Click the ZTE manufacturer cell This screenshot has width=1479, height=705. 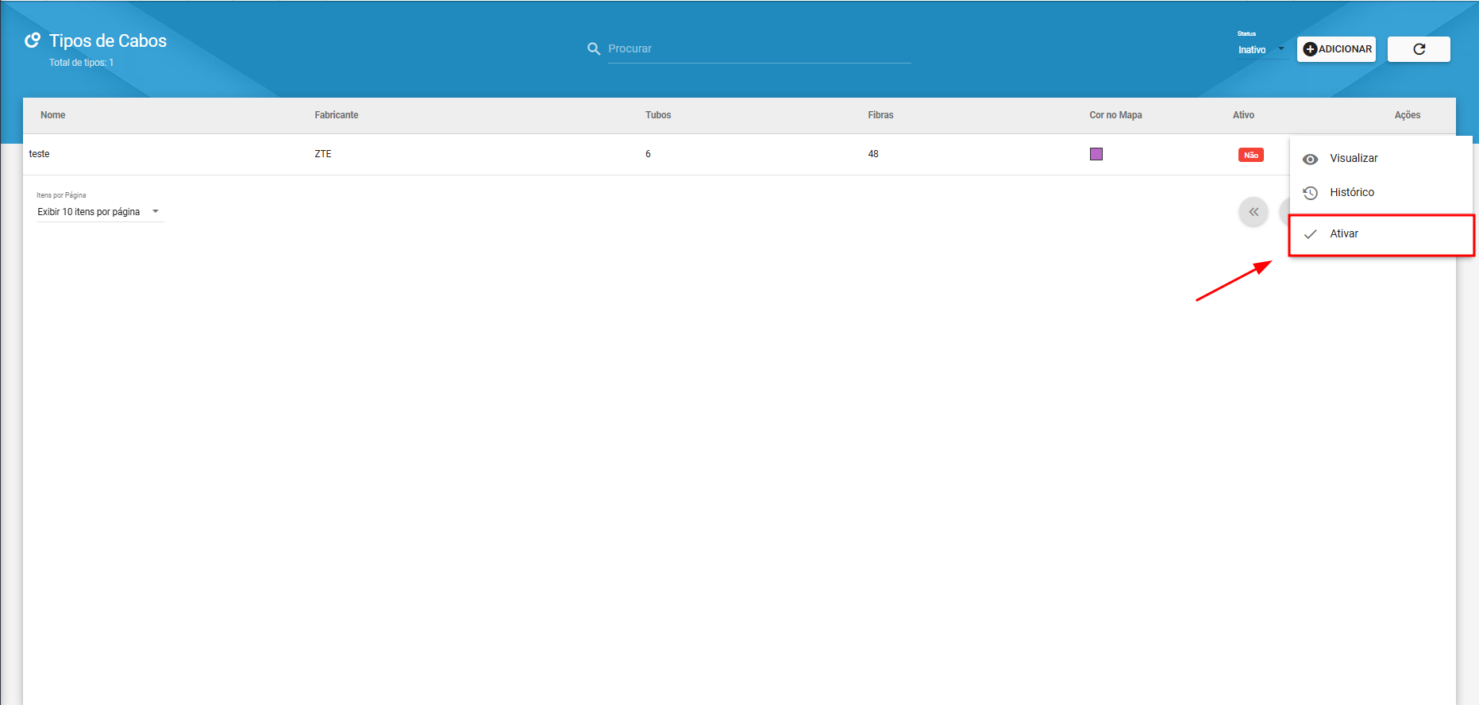[x=323, y=154]
